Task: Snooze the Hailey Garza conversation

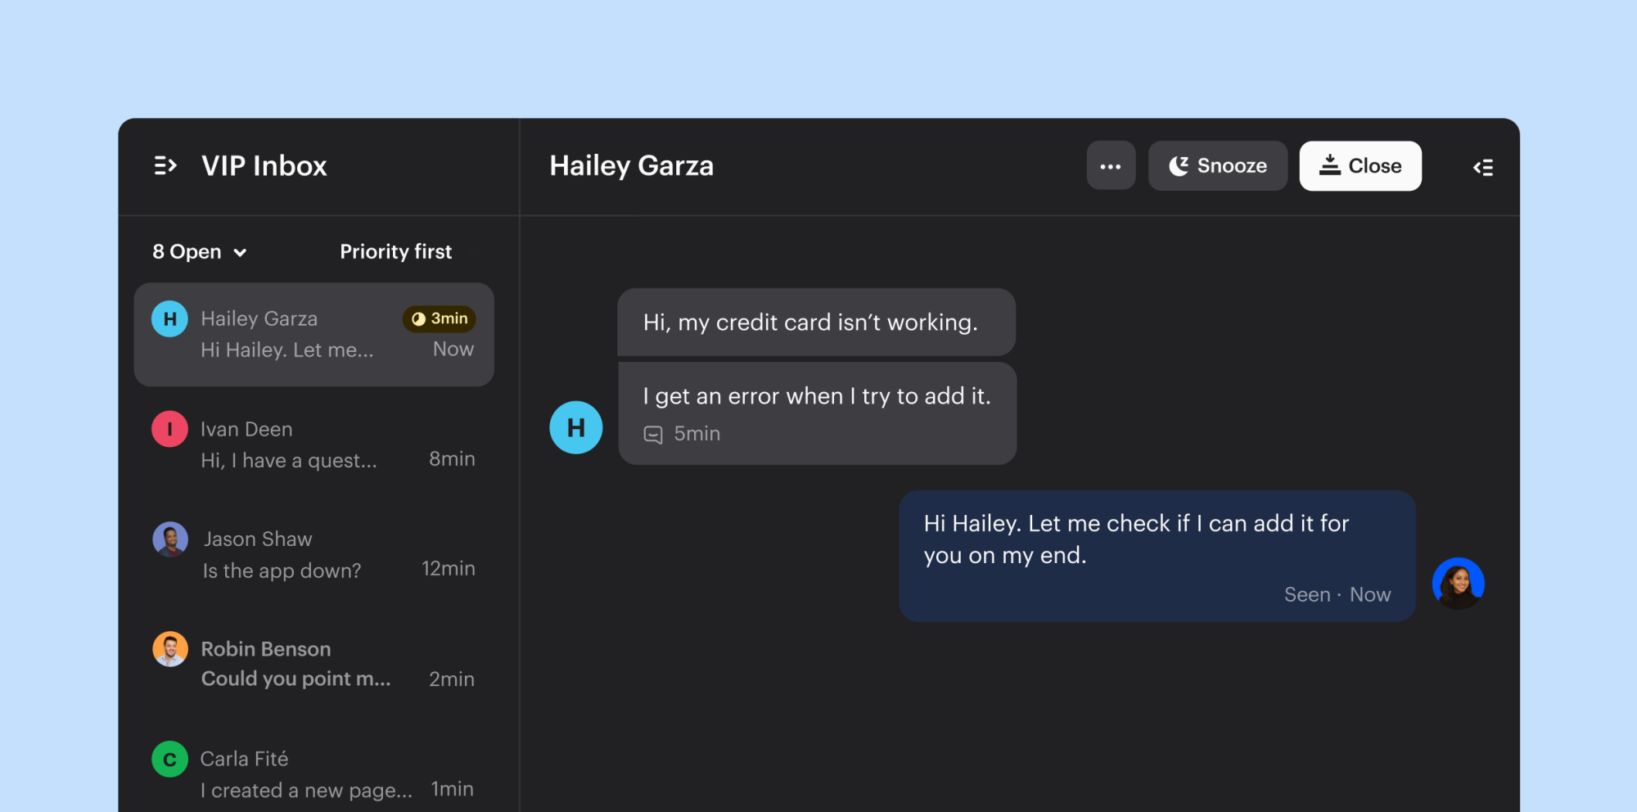Action: [1218, 166]
